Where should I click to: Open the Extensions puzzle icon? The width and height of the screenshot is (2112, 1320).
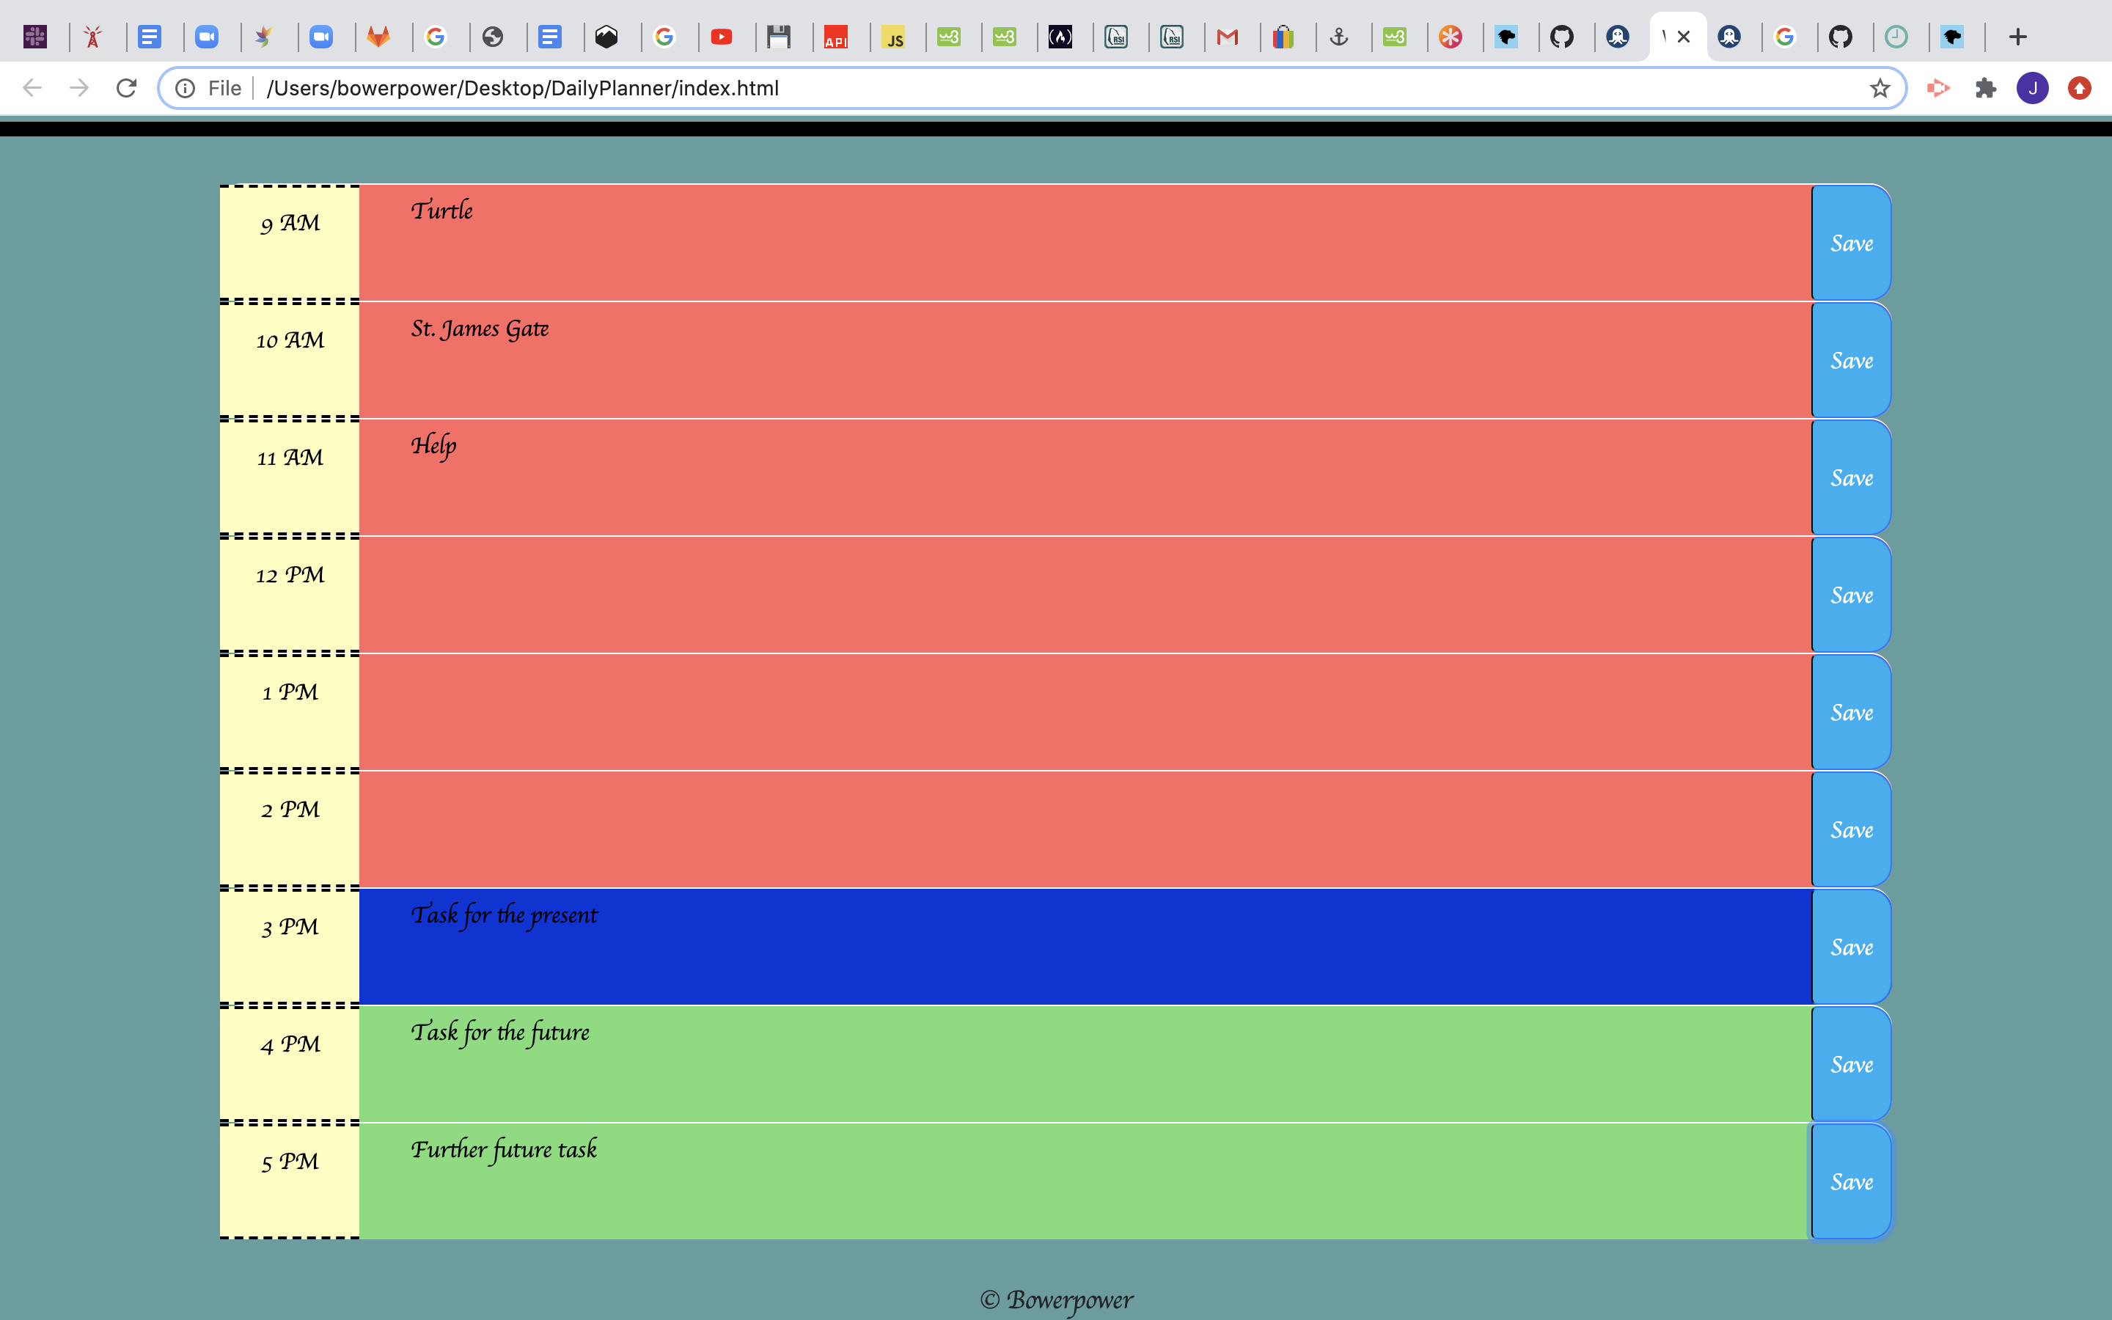tap(1985, 88)
